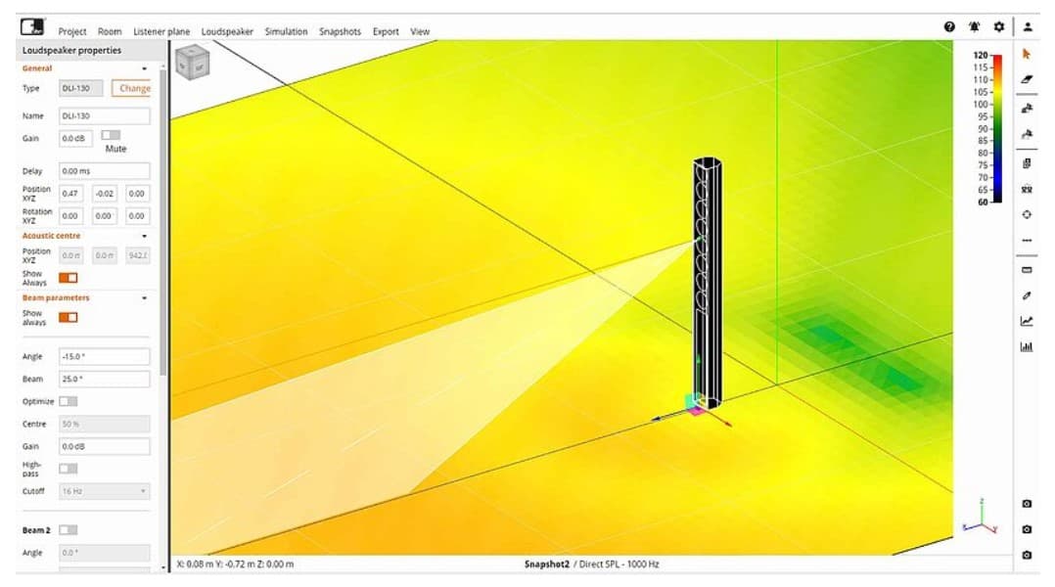Open the Listener plane menu
Screen dimensions: 1055x587
(161, 31)
